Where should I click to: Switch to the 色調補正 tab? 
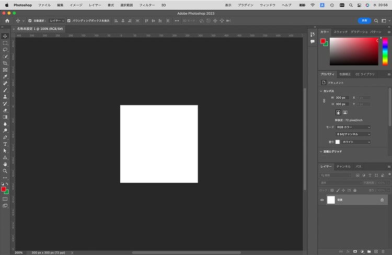[345, 74]
